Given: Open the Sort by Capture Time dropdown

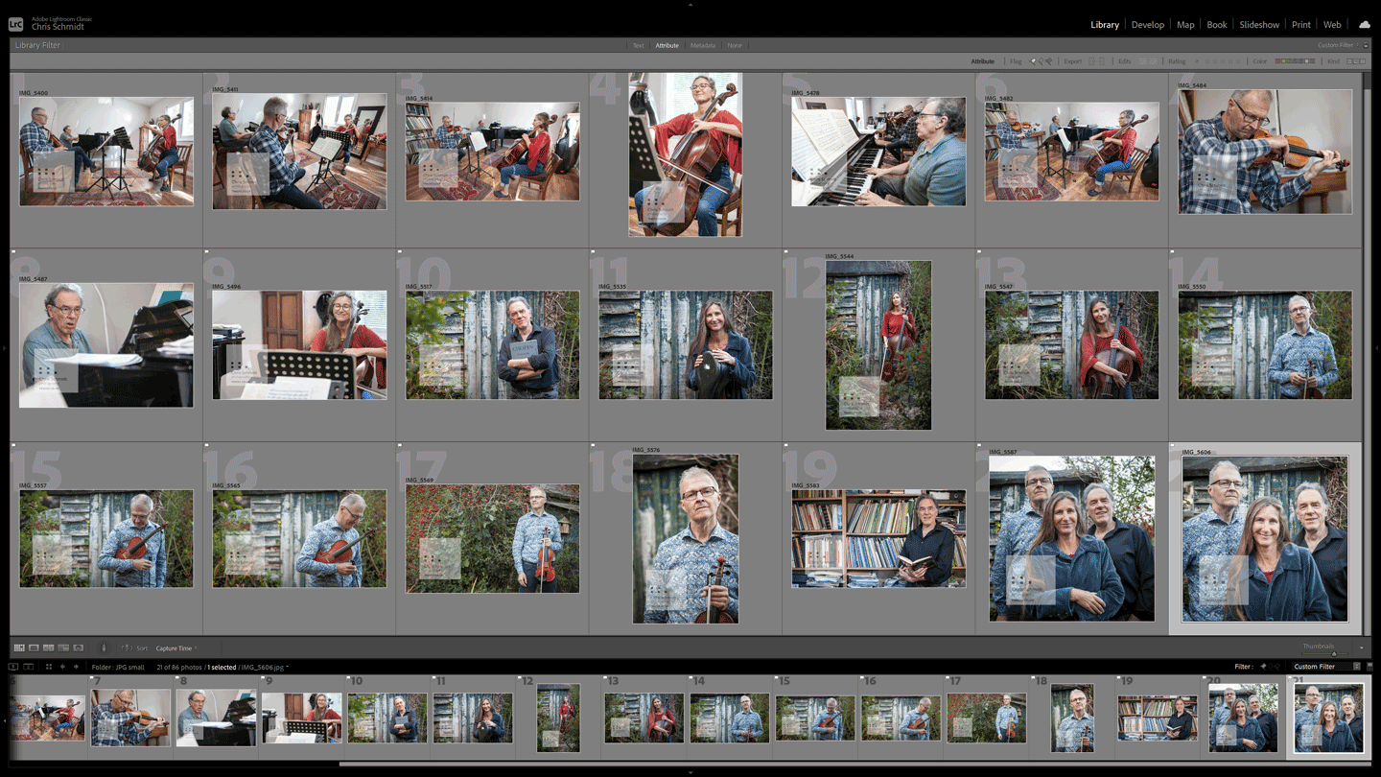Looking at the screenshot, I should tap(175, 648).
